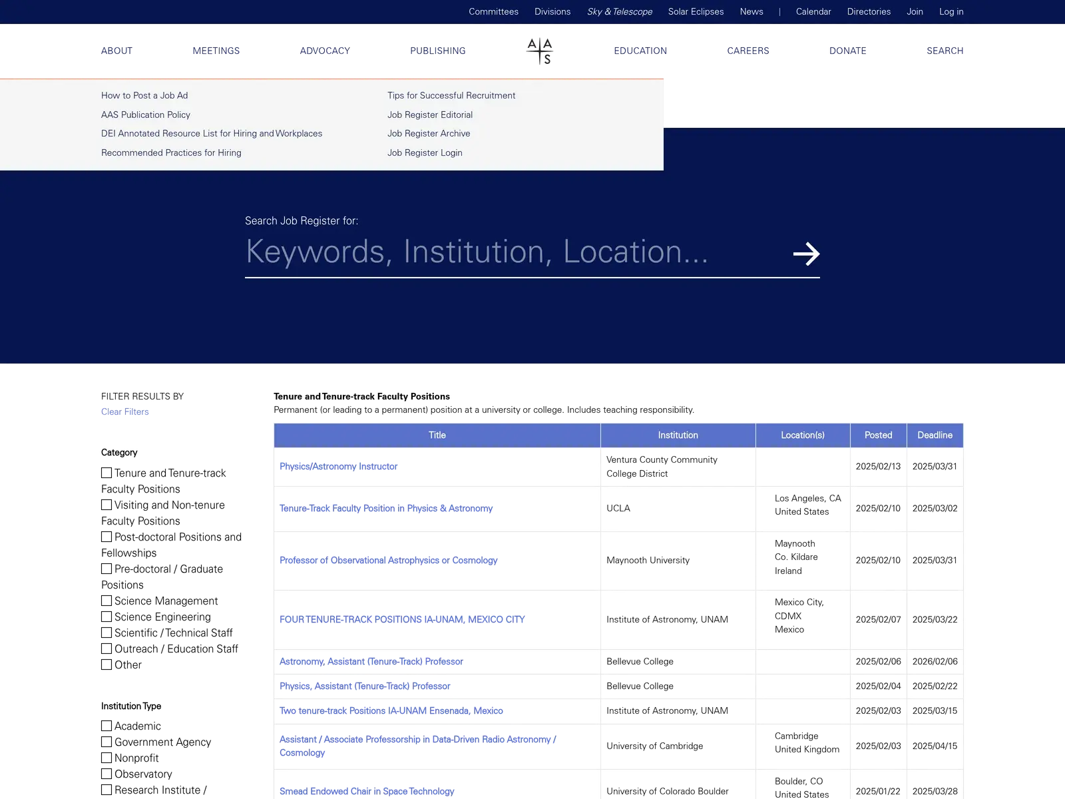The image size is (1065, 799).
Task: Enable the Nonprofit filter checkbox
Action: pyautogui.click(x=106, y=758)
